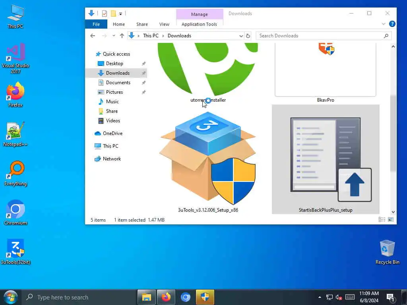Open the File menu tab
Viewport: 407px width, 305px height.
point(96,24)
